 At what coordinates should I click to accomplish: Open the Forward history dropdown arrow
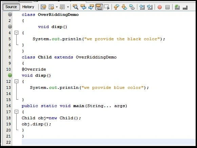point(68,7)
